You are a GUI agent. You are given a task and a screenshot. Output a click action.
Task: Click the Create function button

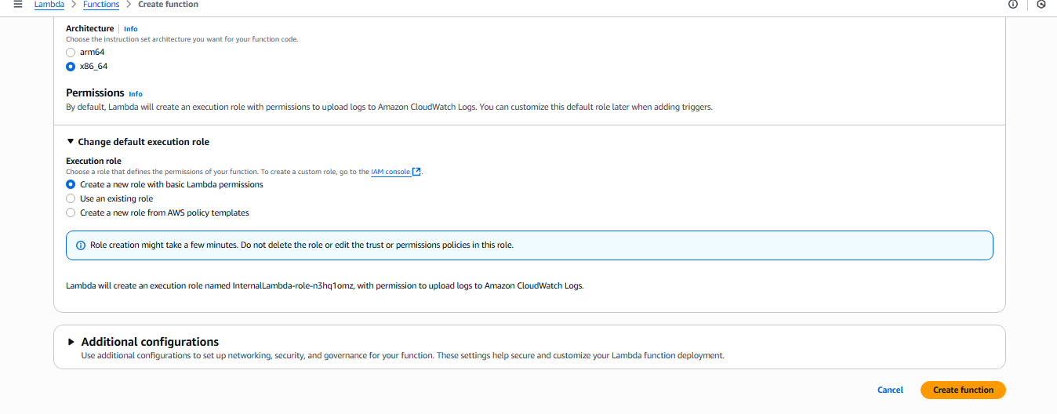pyautogui.click(x=963, y=390)
